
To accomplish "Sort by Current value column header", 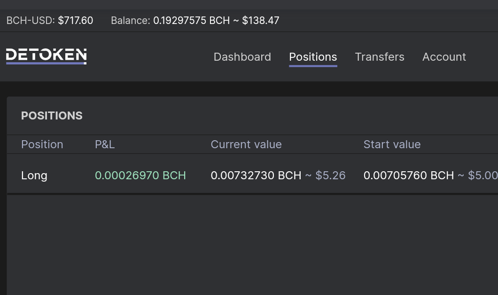I will 246,144.
